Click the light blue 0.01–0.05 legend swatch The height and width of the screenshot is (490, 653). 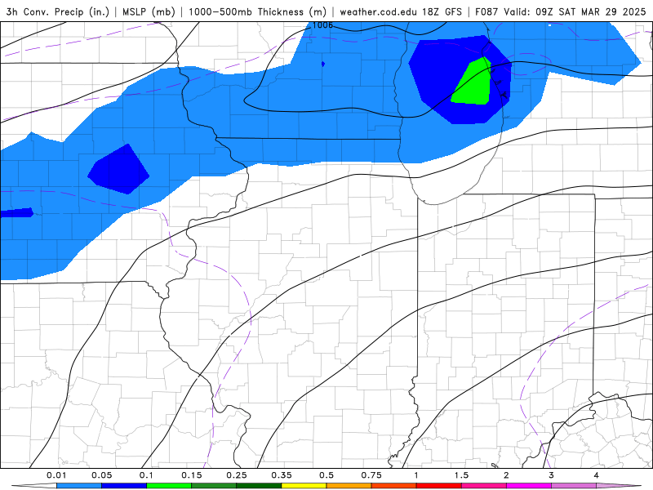79,486
